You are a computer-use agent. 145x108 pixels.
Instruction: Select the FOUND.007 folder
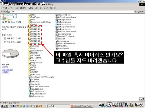34,43
